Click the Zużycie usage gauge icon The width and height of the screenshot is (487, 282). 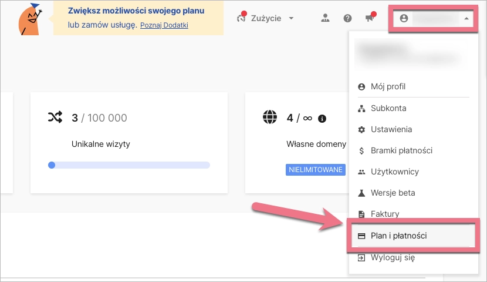click(241, 18)
